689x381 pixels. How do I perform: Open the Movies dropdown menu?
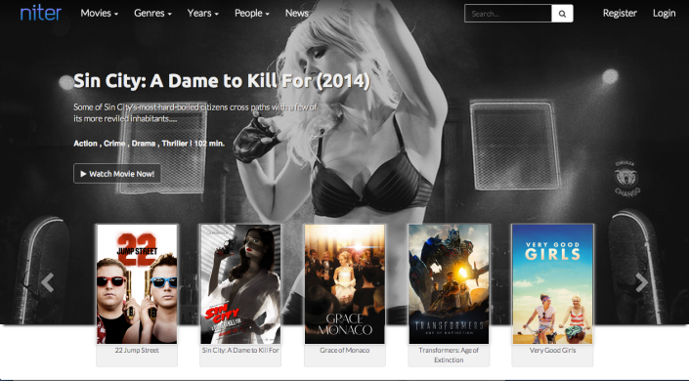tap(100, 13)
